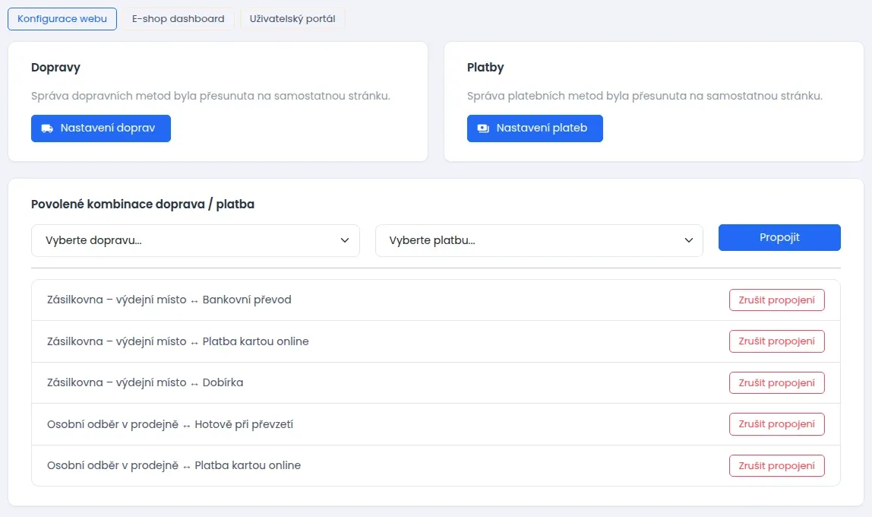Click the Propojit button
The width and height of the screenshot is (872, 517).
point(779,238)
